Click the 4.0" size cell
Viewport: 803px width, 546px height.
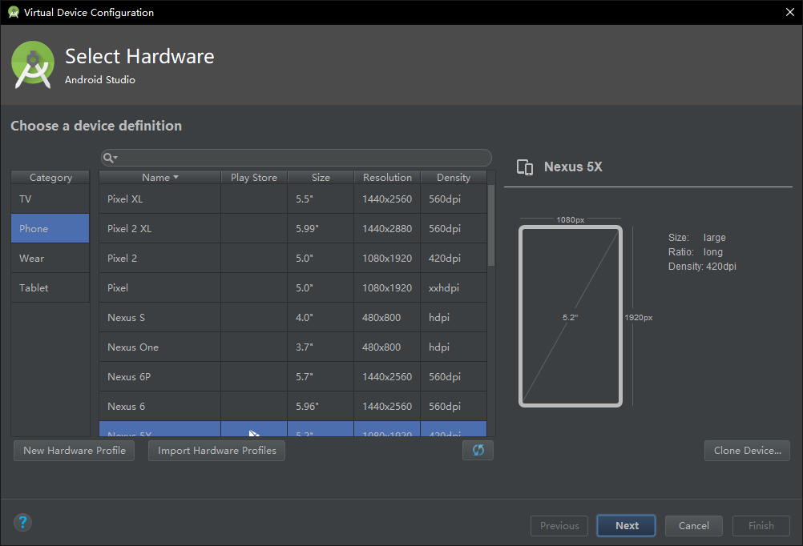321,318
